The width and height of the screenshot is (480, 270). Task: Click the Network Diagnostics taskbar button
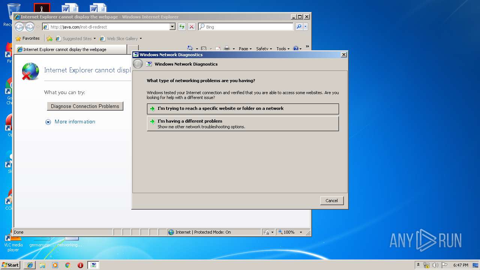click(x=93, y=265)
